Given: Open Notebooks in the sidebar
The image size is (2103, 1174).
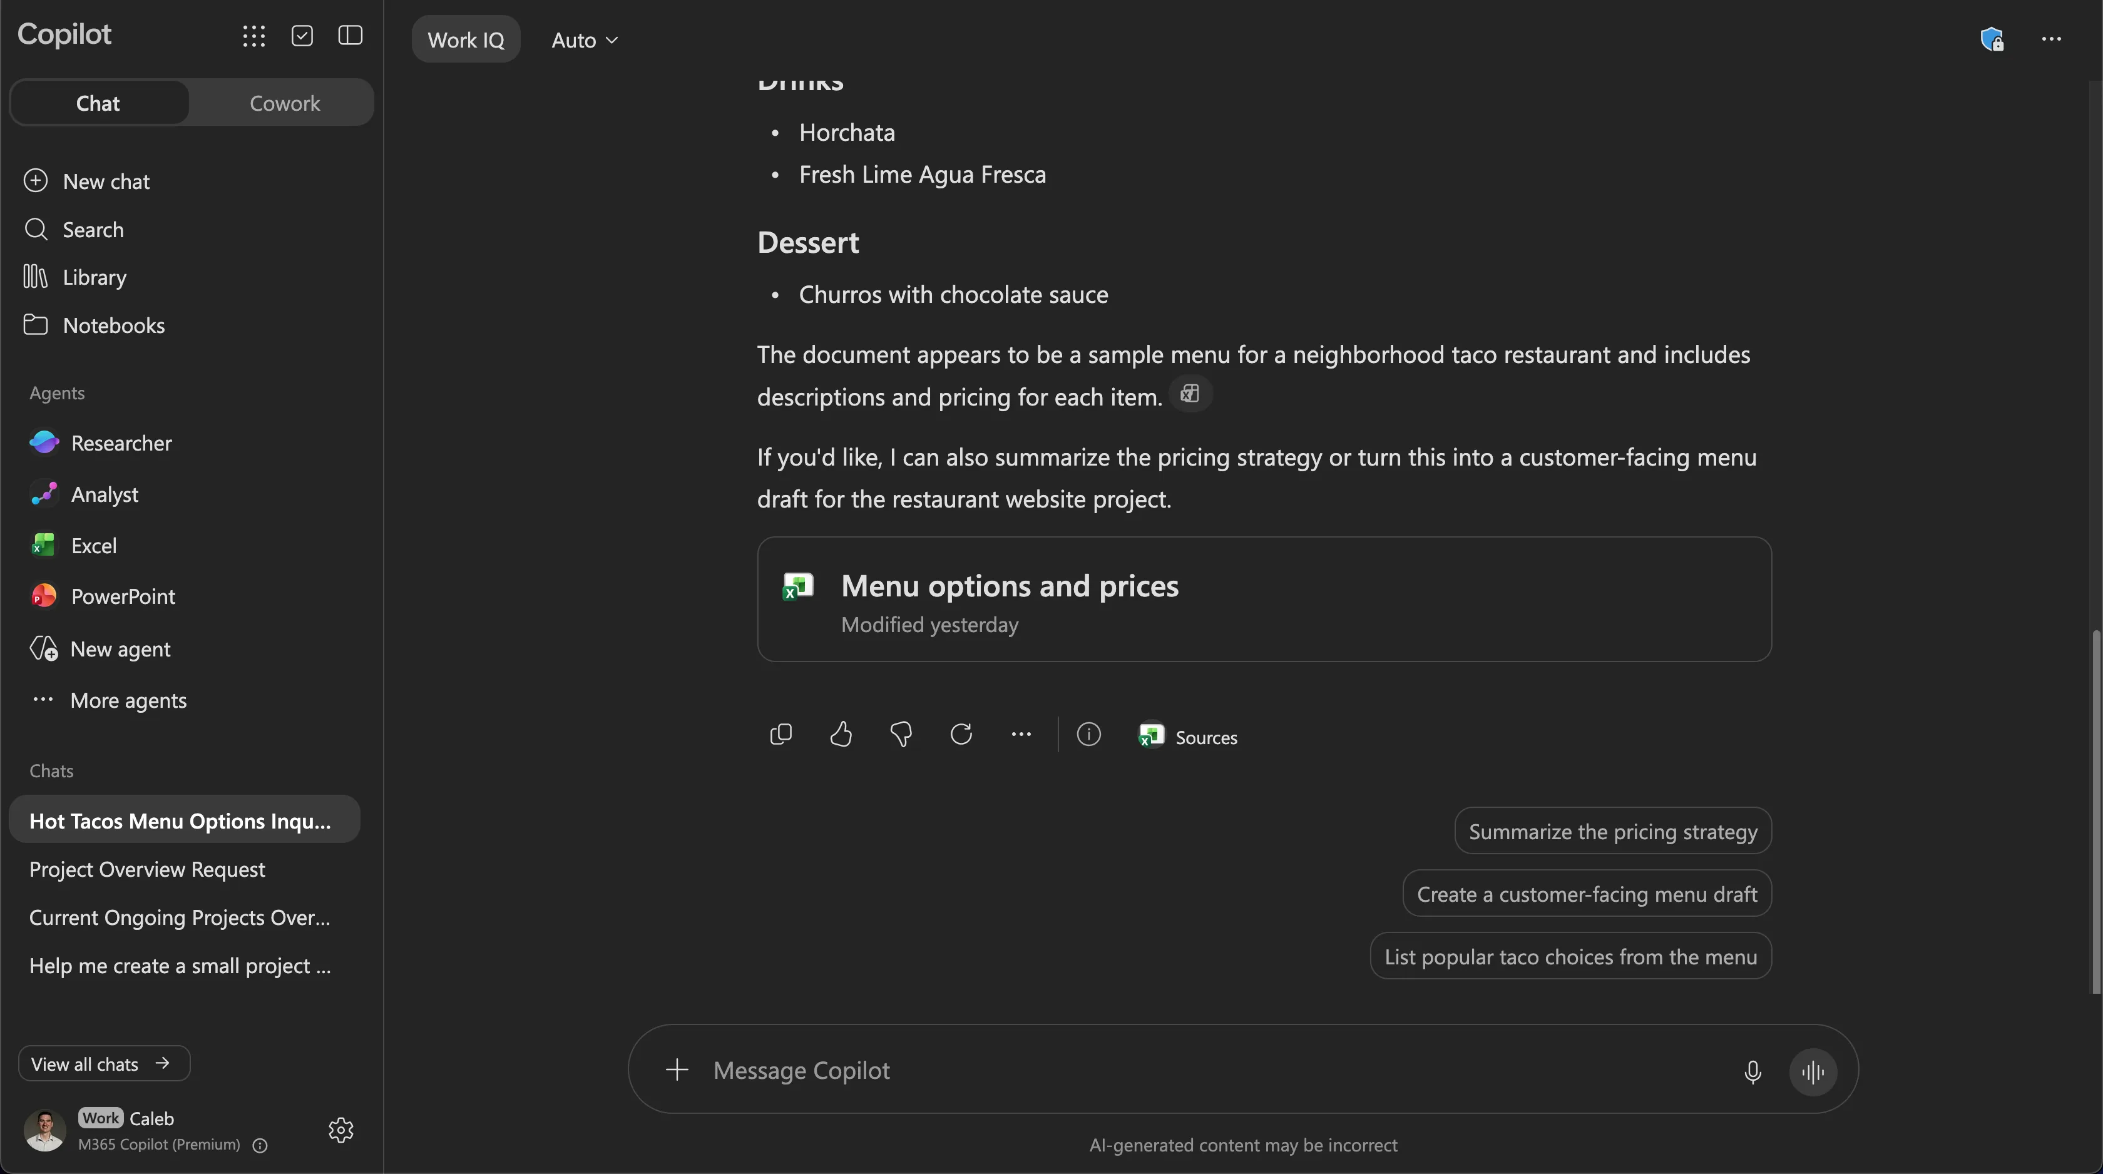Looking at the screenshot, I should tap(94, 325).
